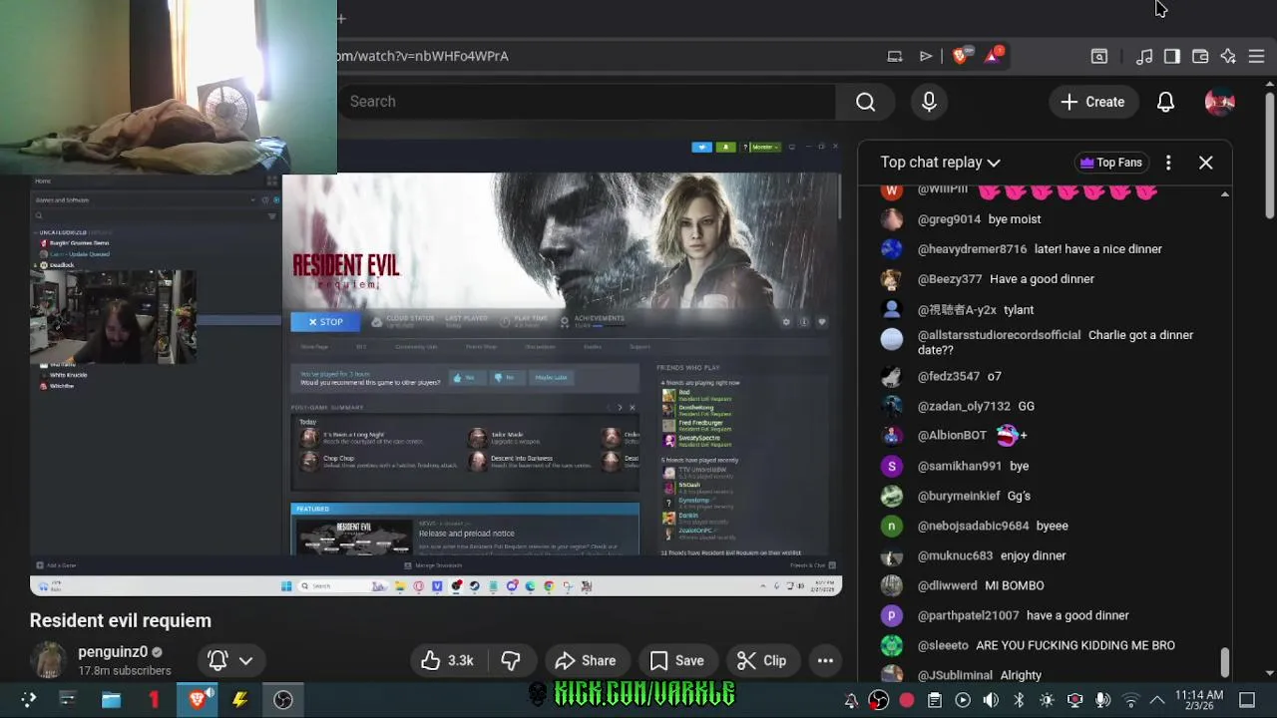Screen dimensions: 1277x718
Task: Close the chat replay panel
Action: (1205, 163)
